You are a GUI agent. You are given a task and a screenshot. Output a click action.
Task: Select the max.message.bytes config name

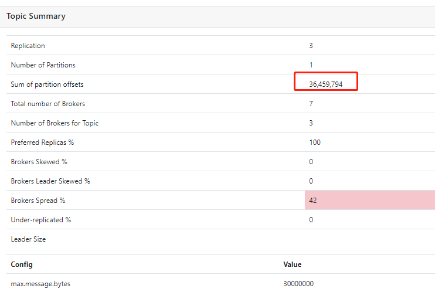(x=40, y=284)
